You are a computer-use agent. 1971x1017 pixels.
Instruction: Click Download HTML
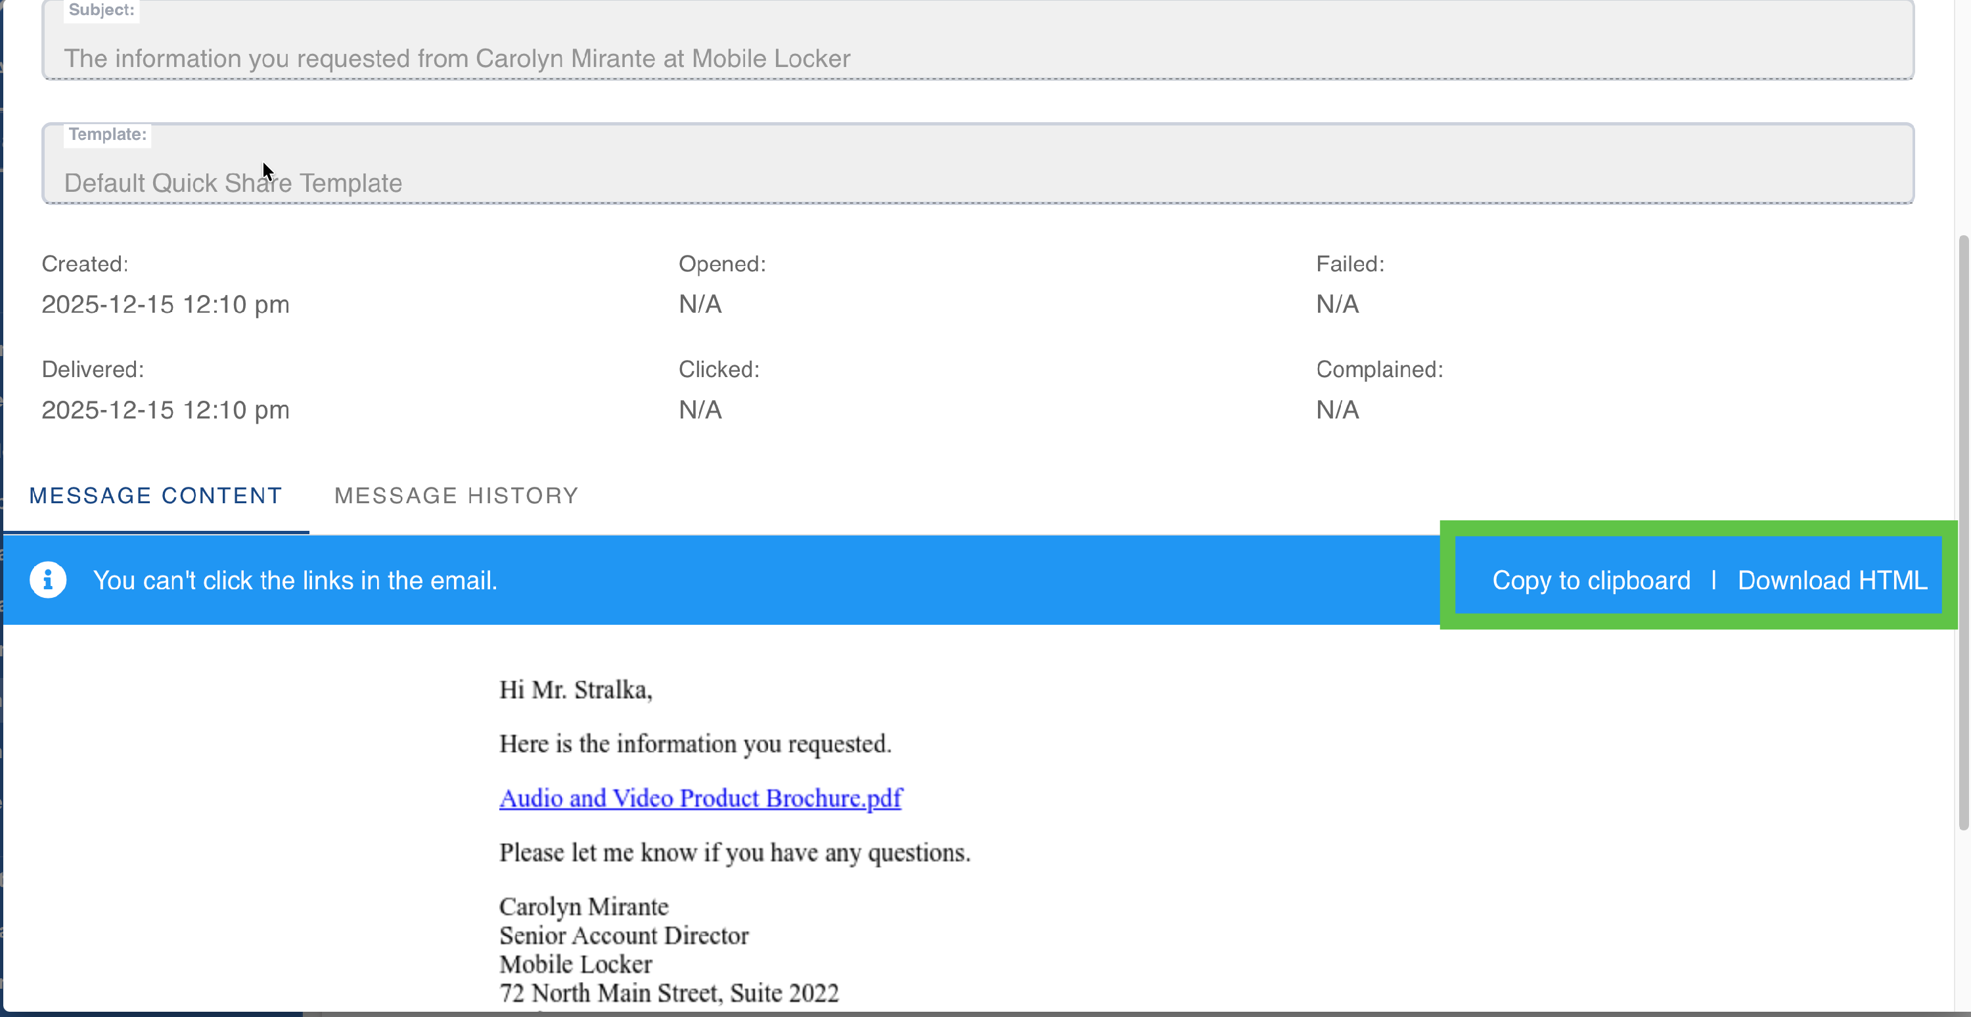coord(1832,580)
